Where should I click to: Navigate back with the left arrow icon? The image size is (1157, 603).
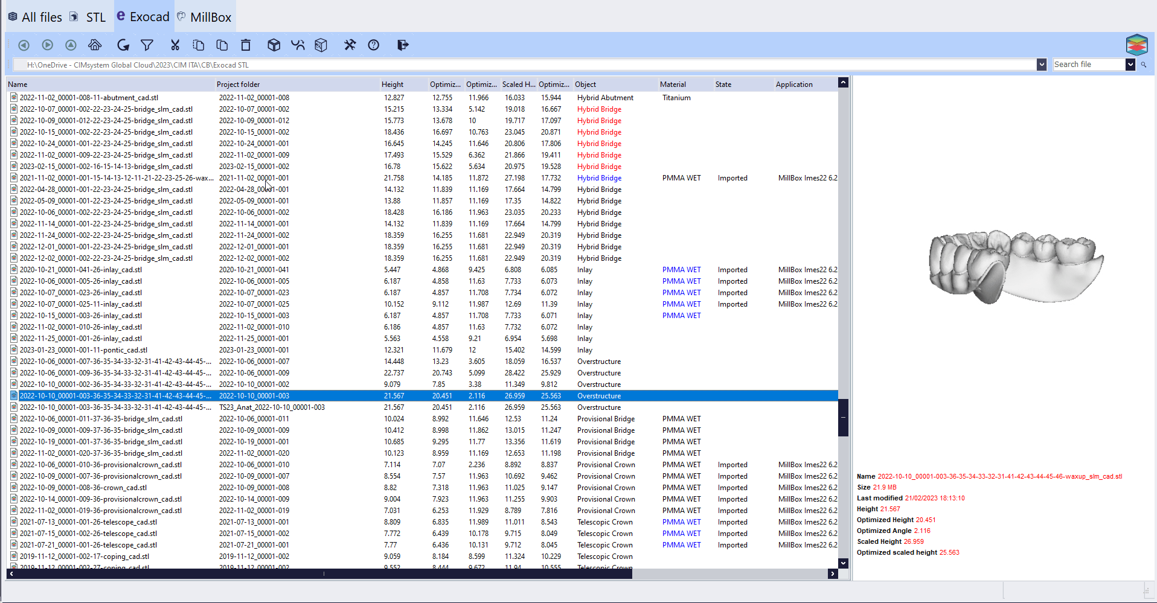point(23,45)
